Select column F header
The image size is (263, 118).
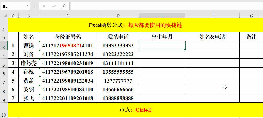212,16
